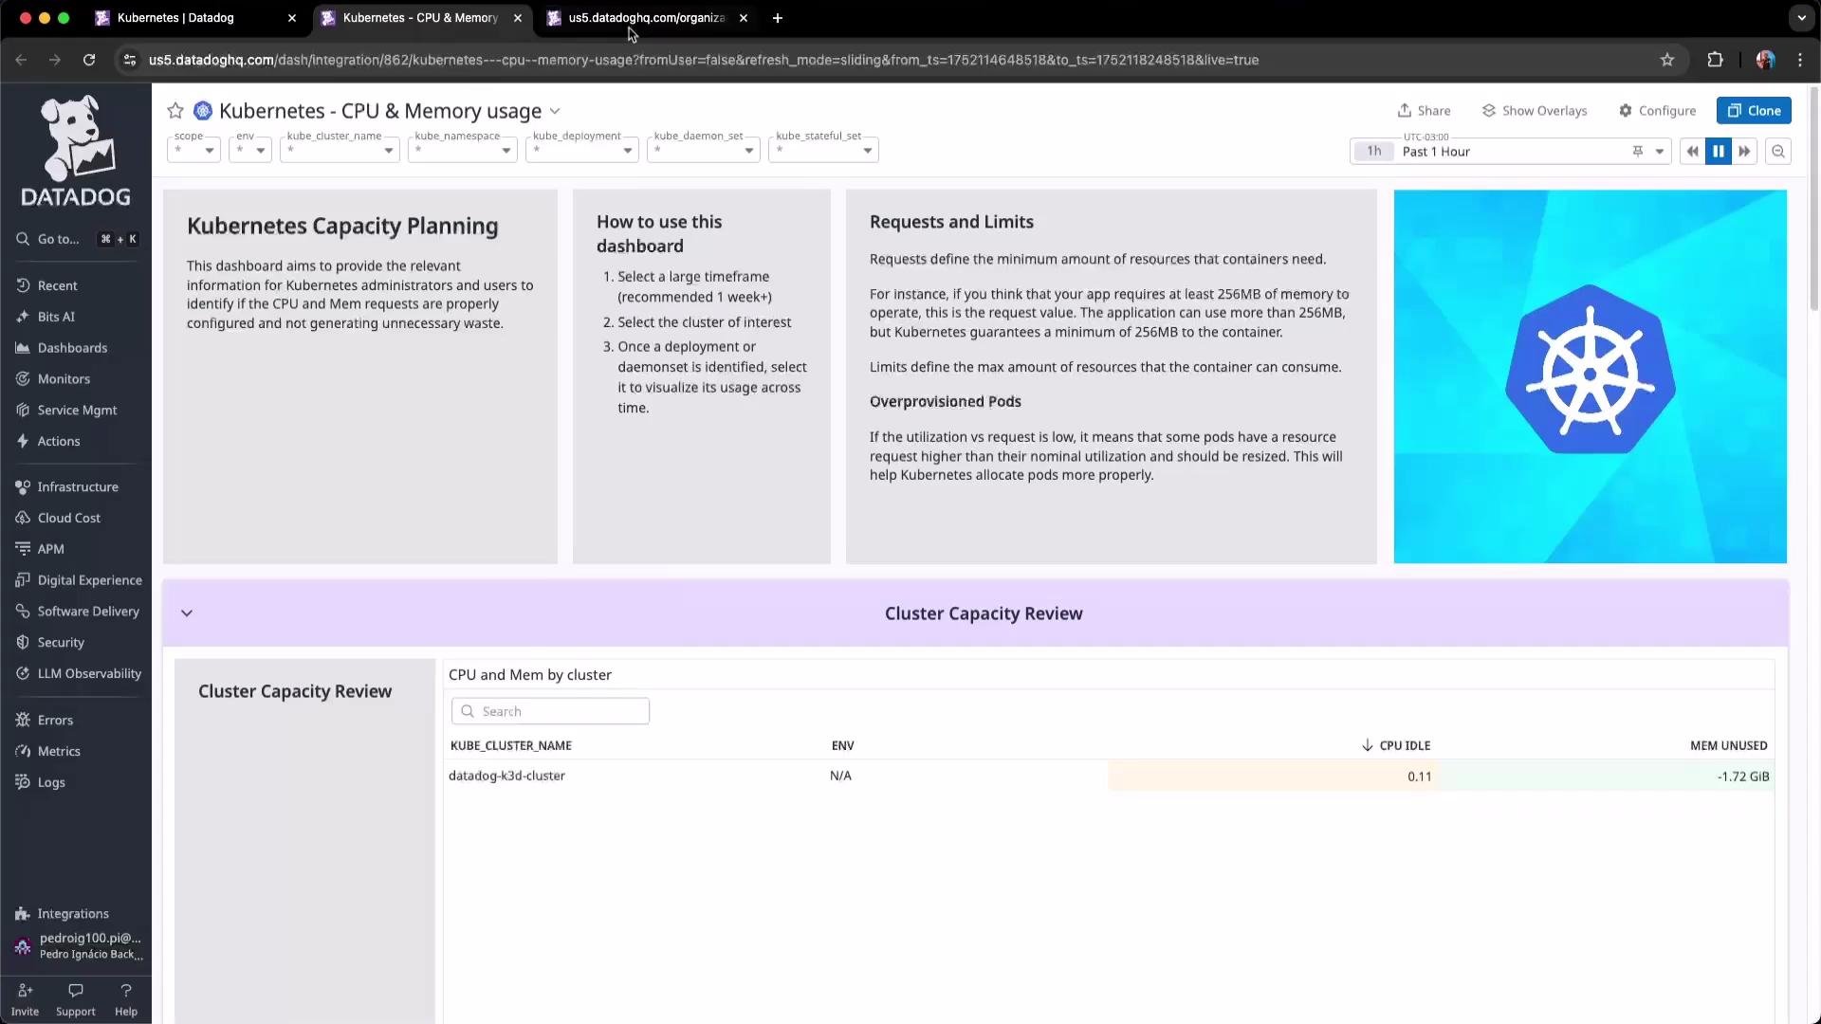Click the Metrics sidebar icon

23,752
